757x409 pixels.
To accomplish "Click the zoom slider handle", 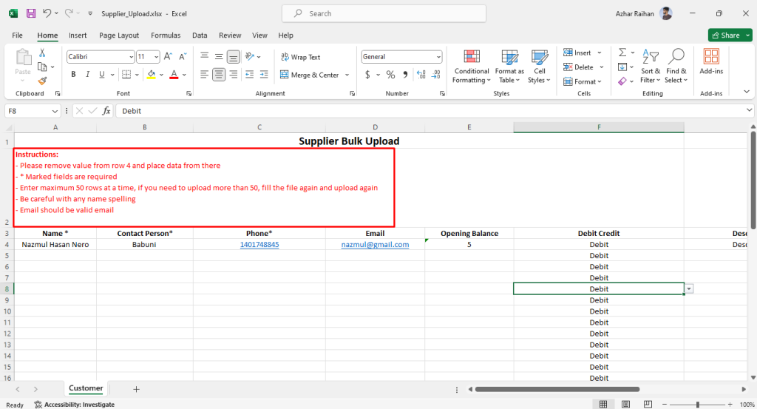I will 698,405.
